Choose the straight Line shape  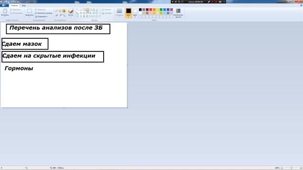77,10
